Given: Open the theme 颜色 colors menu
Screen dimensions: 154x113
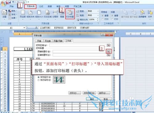Looking at the screenshot, I should point(13,11).
